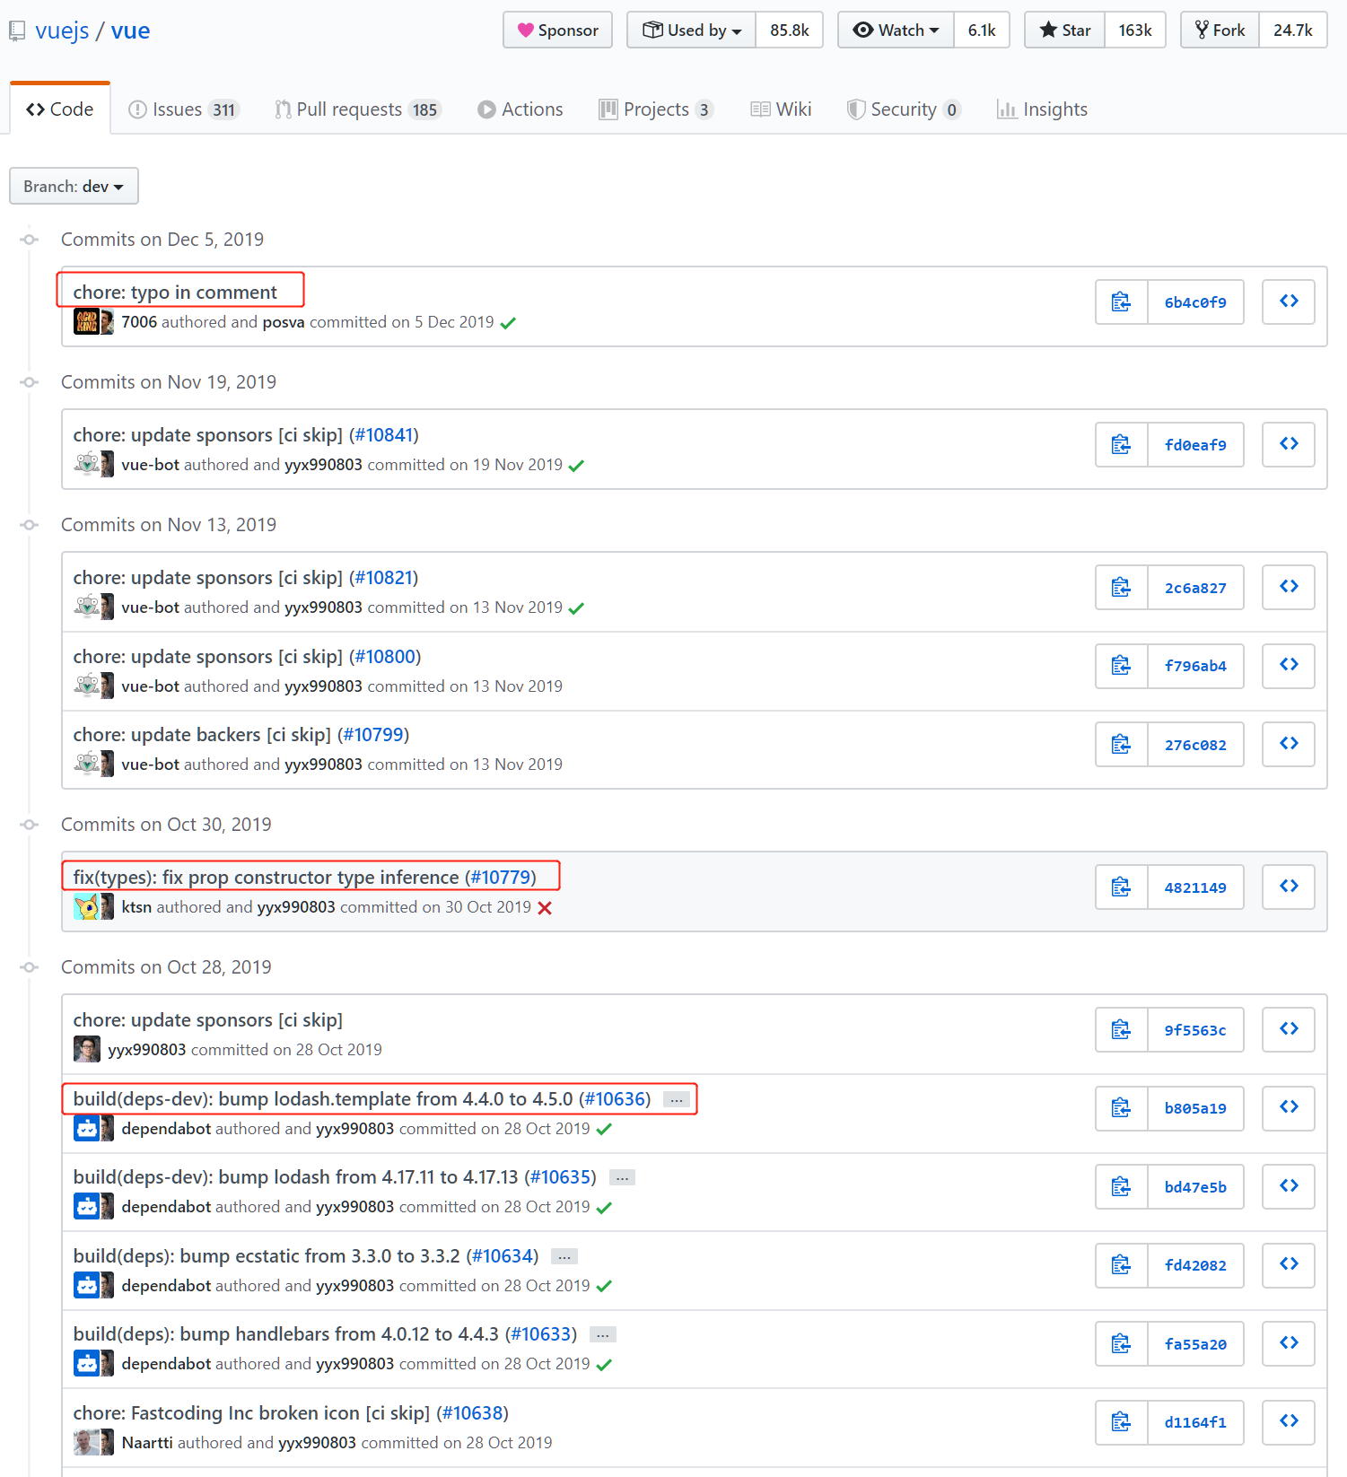The width and height of the screenshot is (1347, 1477).
Task: Open the vuejs organization link
Action: [x=62, y=31]
